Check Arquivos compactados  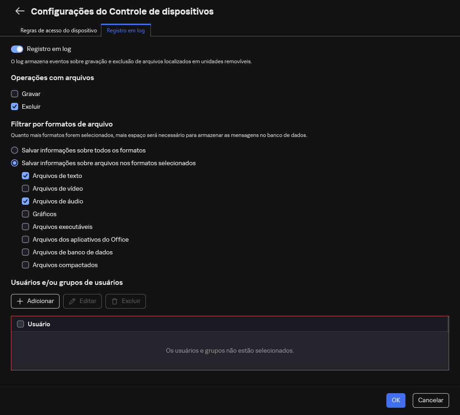coord(25,265)
